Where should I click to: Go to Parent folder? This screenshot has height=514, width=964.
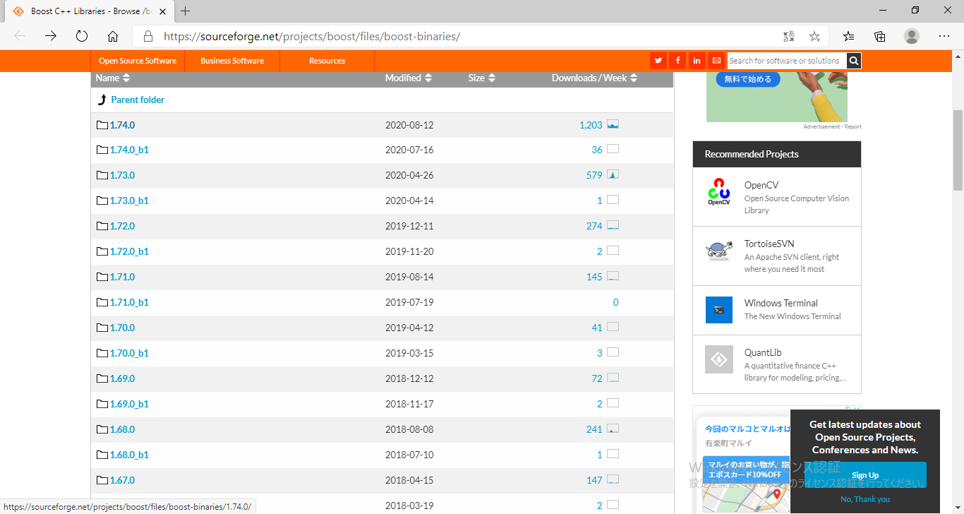(x=137, y=100)
